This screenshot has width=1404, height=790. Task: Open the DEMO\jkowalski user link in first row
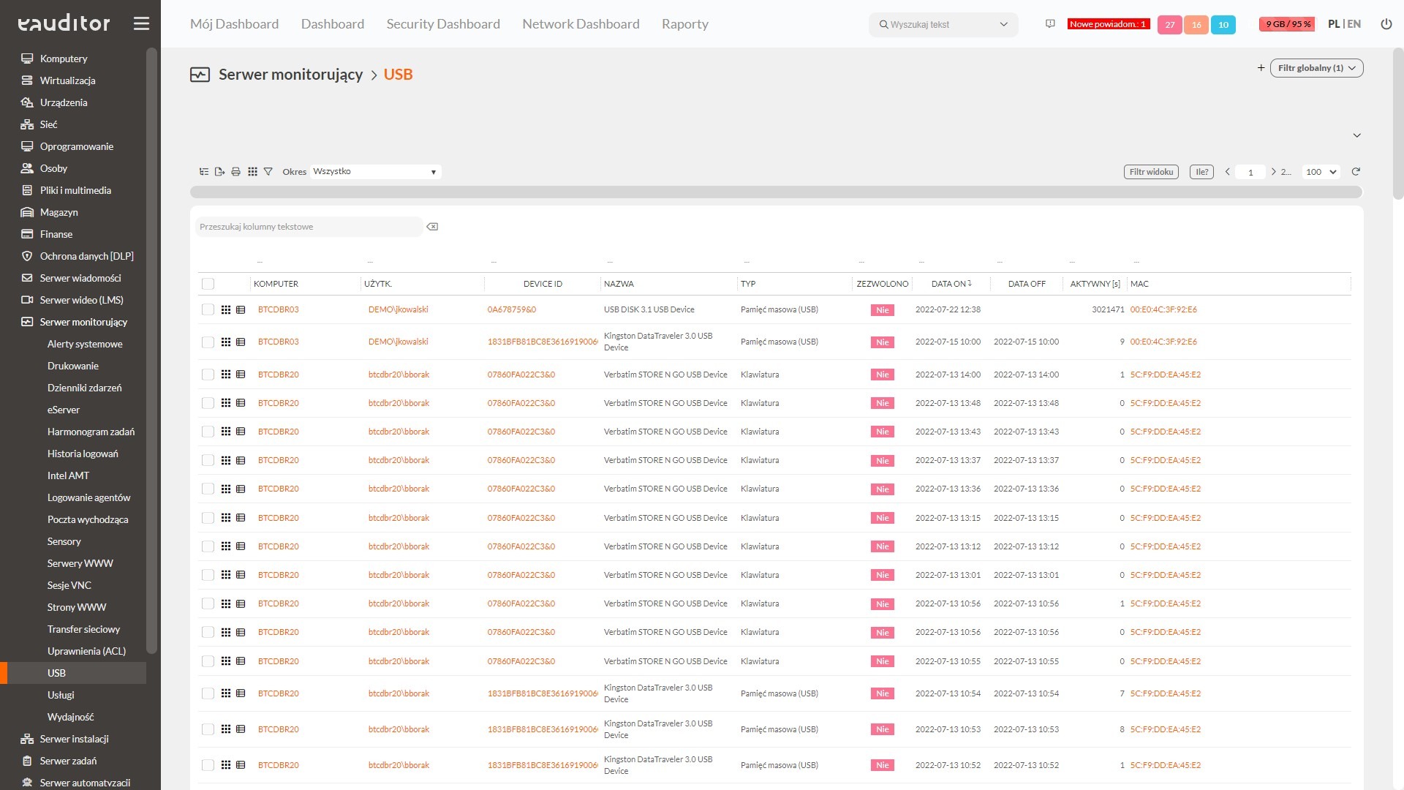[399, 310]
